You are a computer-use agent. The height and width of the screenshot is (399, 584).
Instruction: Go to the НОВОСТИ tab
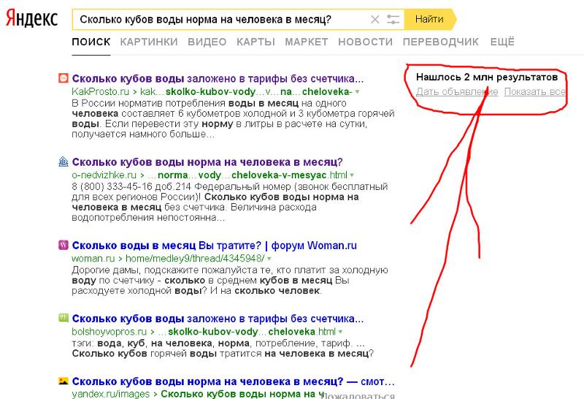coord(366,42)
